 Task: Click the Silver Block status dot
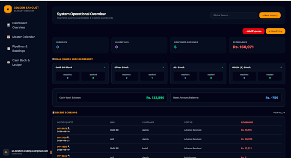click(163, 67)
